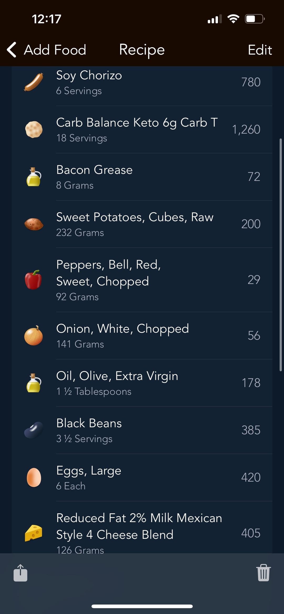The width and height of the screenshot is (284, 614).
Task: Tap the 1,260 calorie value
Action: pos(246,130)
